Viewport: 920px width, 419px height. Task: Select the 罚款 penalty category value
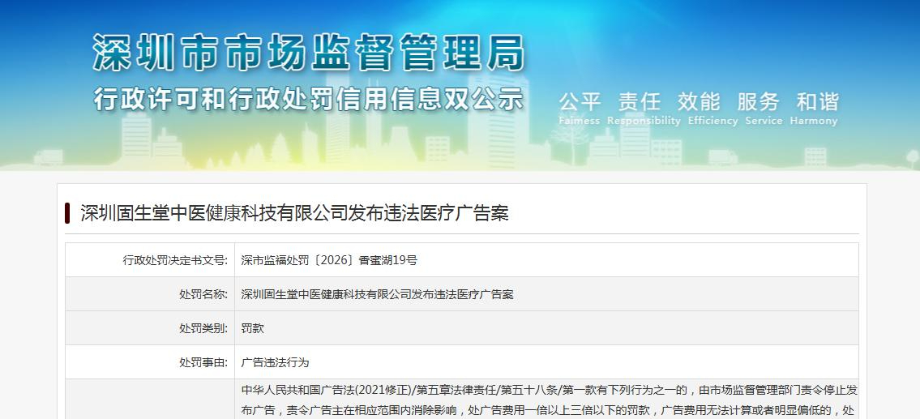click(252, 328)
